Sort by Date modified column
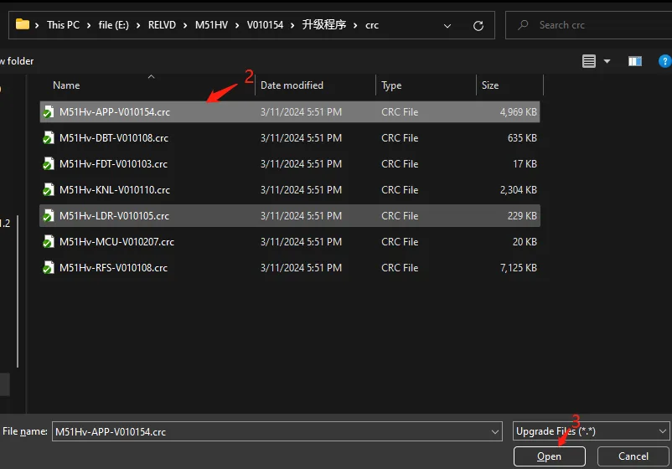The width and height of the screenshot is (672, 469). pos(292,85)
